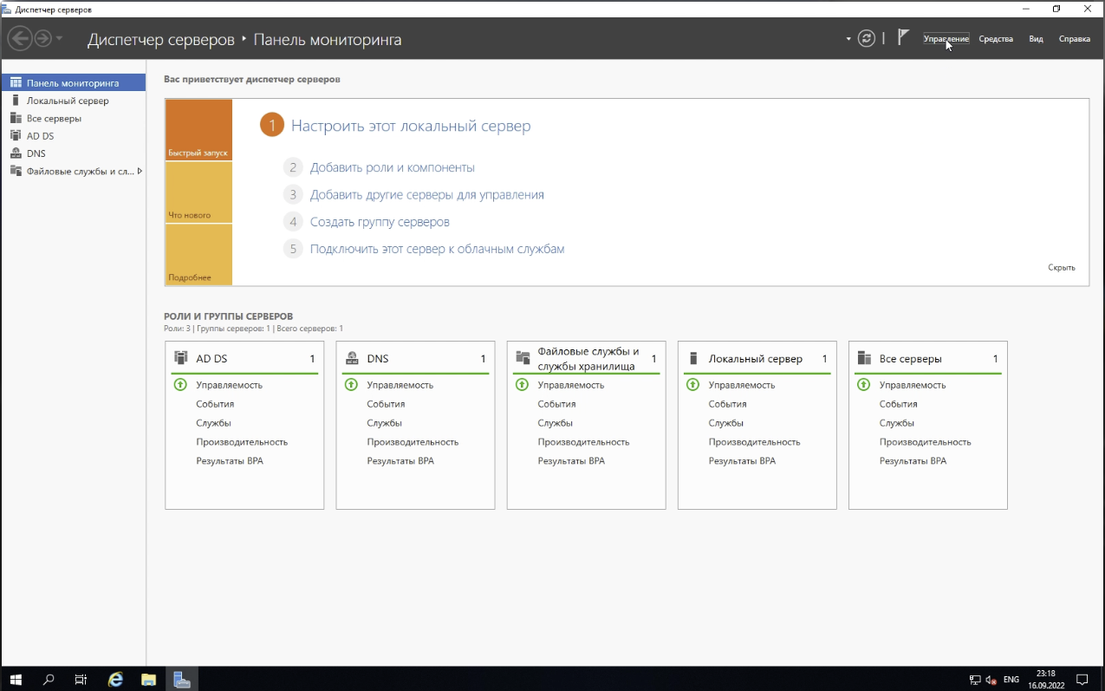Click the DNS tile icon
The height and width of the screenshot is (691, 1105).
tap(352, 358)
